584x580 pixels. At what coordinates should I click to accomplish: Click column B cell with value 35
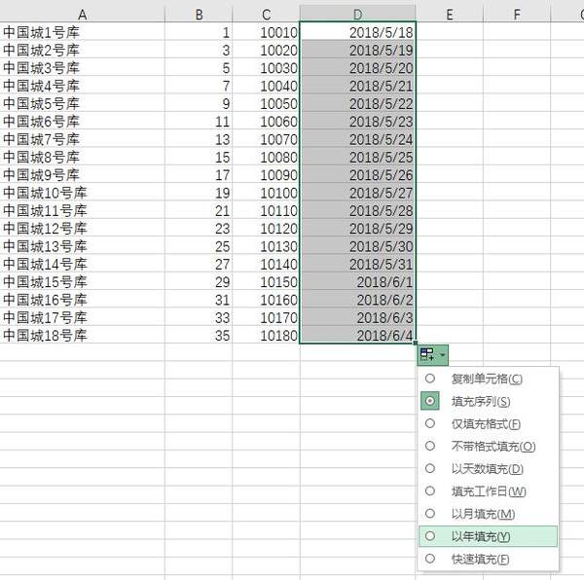[199, 335]
